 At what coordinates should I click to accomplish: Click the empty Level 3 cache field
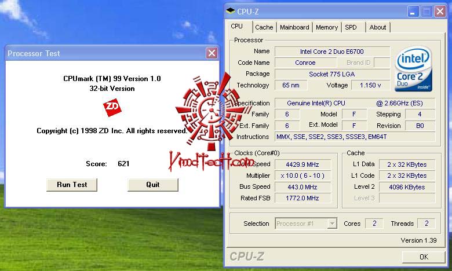(407, 198)
